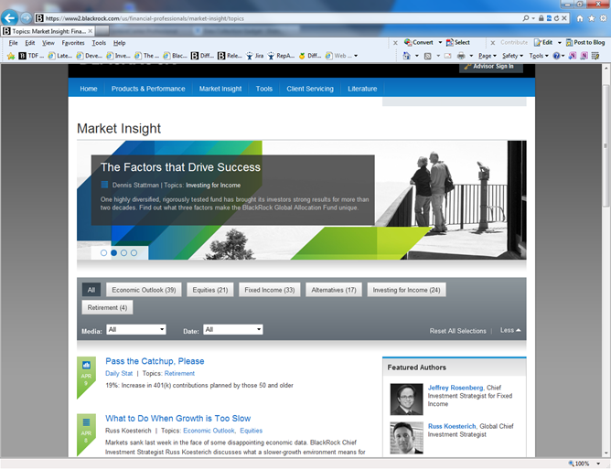Click the Post to Blog toolbar button
611x469 pixels.
[x=585, y=42]
